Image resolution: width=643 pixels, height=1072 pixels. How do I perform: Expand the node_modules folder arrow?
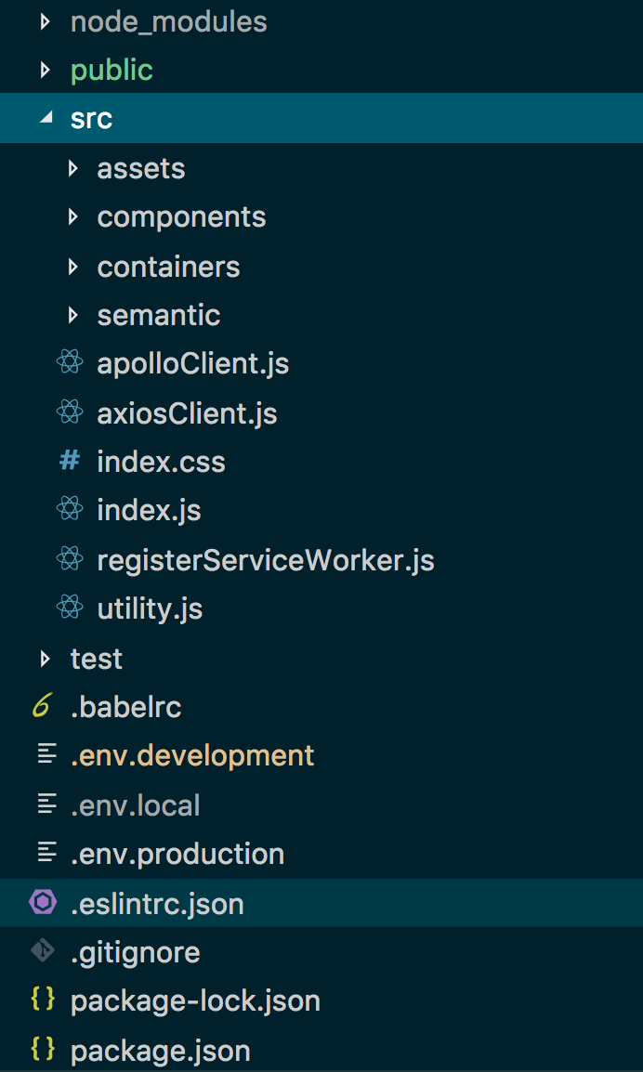45,21
